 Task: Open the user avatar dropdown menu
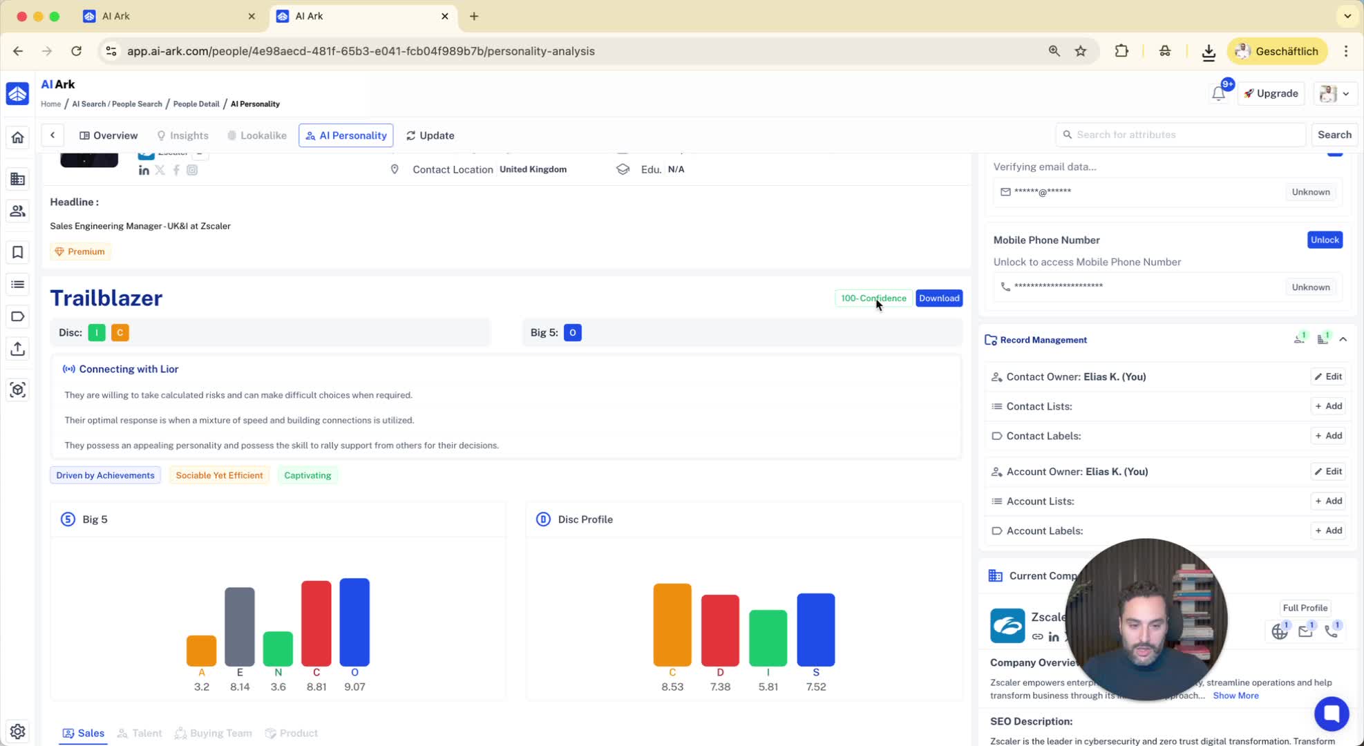pos(1334,94)
